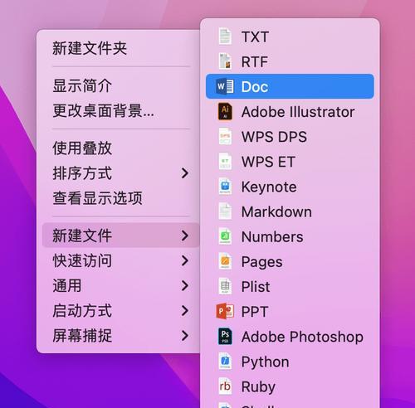Click the Markdown file icon
Screen dimensions: 415x408
[225, 211]
